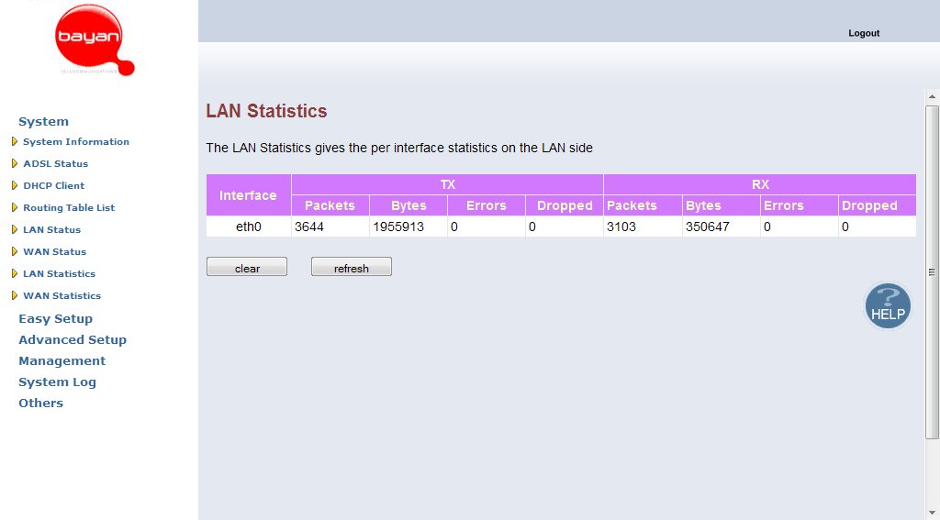Screen dimensions: 940x520
Task: Expand the Easy Setup menu section
Action: [55, 319]
